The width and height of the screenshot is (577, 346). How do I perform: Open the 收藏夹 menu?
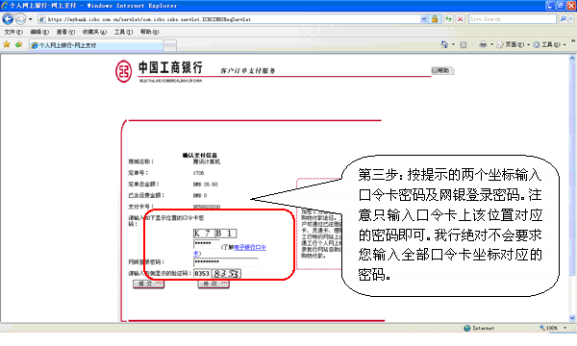94,32
